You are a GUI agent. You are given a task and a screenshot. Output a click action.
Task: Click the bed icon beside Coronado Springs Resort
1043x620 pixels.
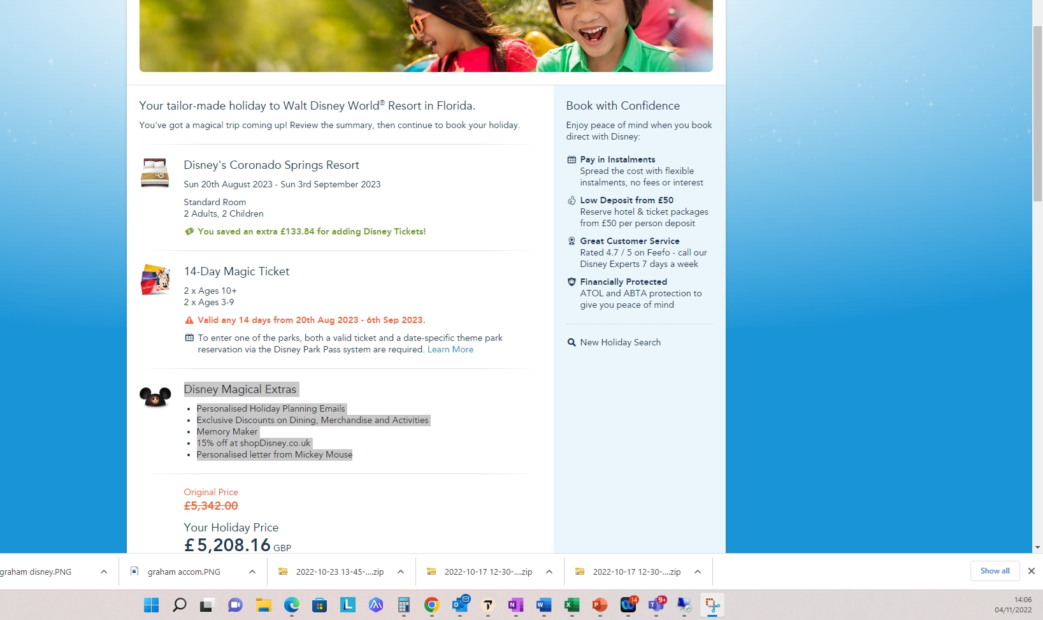(x=155, y=173)
